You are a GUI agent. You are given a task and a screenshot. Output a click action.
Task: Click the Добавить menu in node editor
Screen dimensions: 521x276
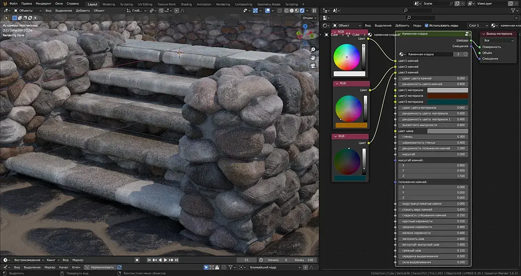coord(402,26)
